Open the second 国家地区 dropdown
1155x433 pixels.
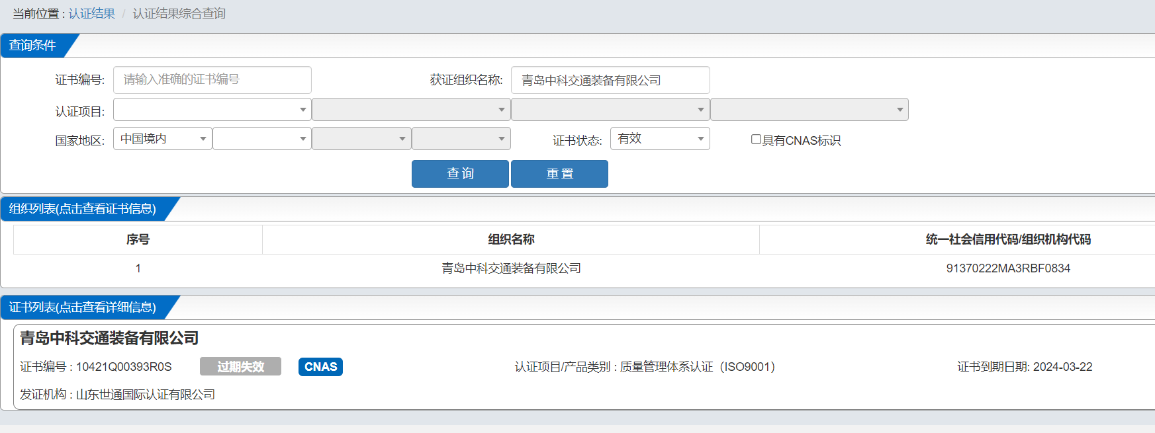point(262,139)
